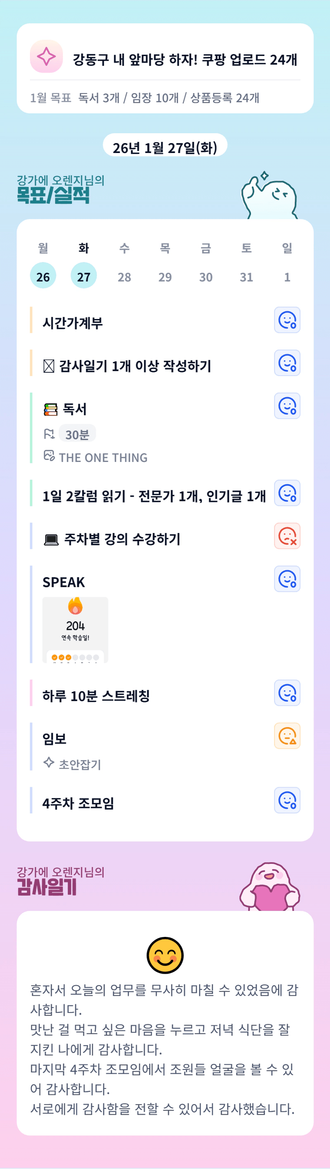Select Saturday 31 in week calendar
This screenshot has width=330, height=1169.
[x=246, y=276]
